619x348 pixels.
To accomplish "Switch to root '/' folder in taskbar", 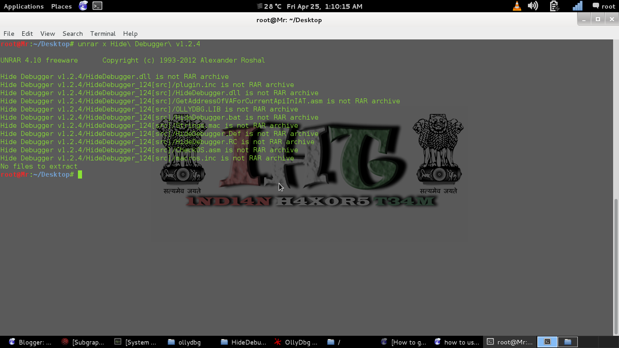I will (x=334, y=342).
